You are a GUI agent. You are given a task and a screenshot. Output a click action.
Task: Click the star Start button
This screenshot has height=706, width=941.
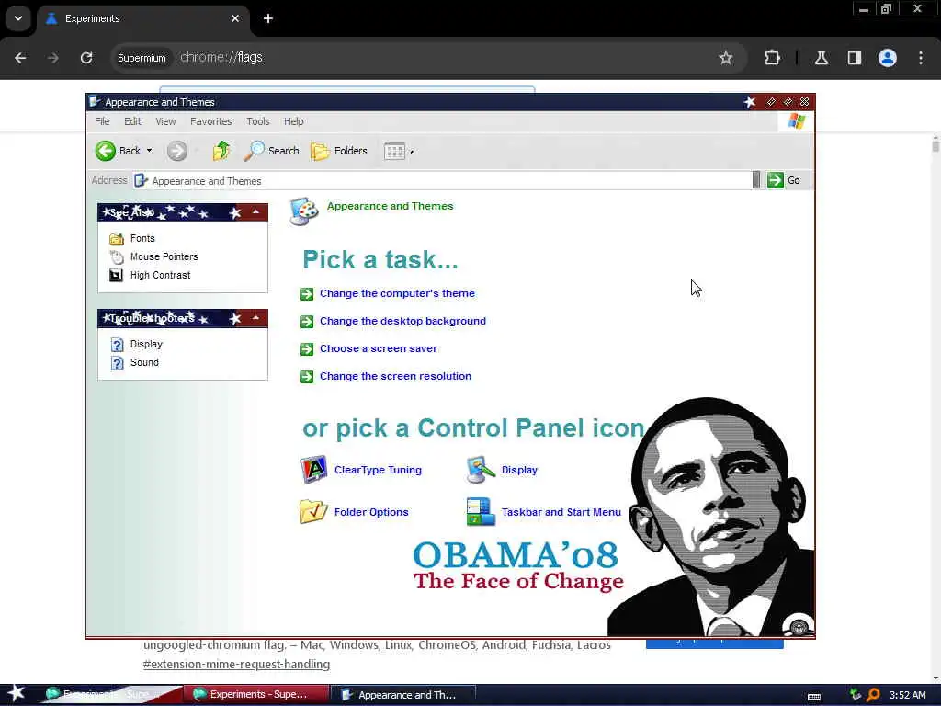pos(17,694)
